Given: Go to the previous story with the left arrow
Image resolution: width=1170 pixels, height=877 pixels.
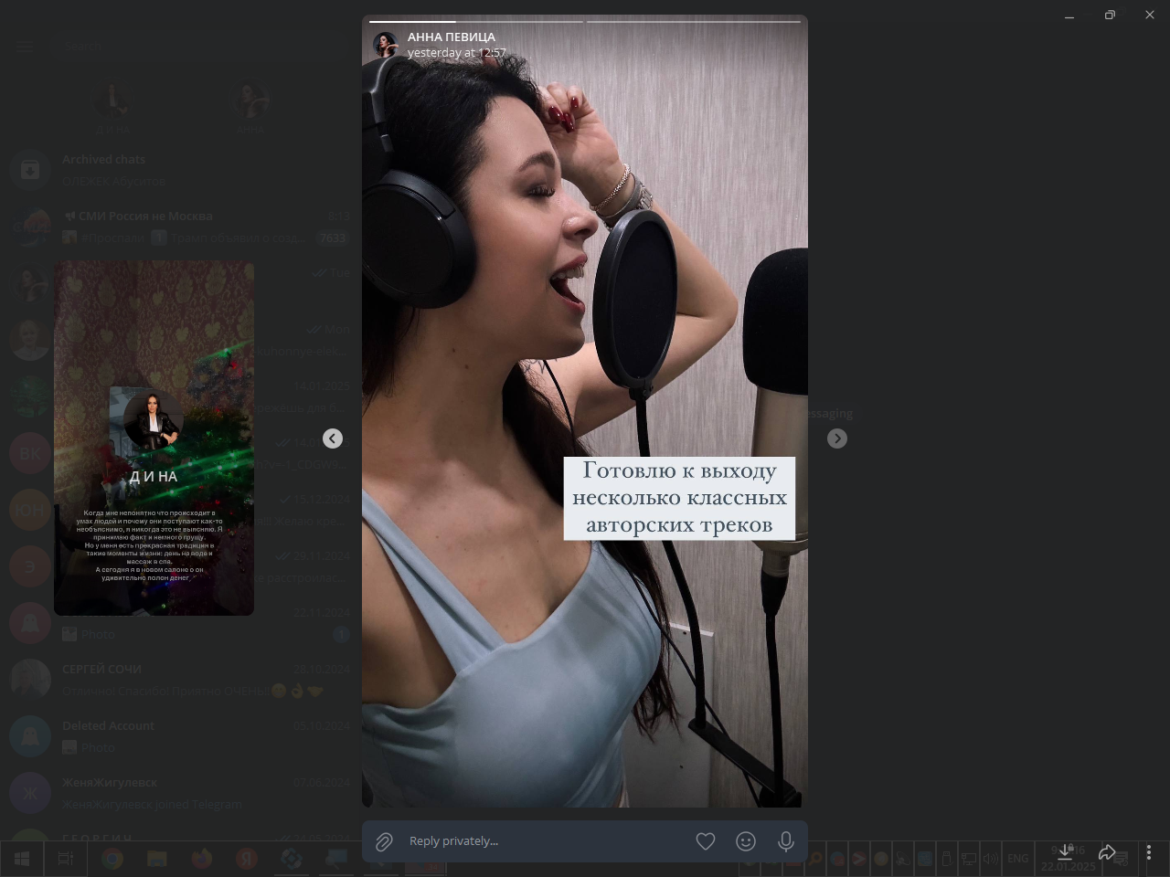Looking at the screenshot, I should point(333,438).
